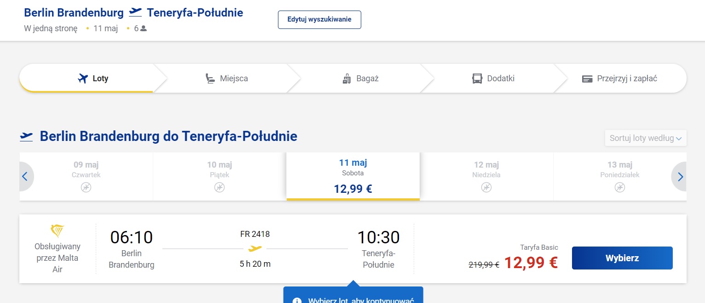Show later dates with right arrow
This screenshot has height=303, width=705.
[679, 176]
